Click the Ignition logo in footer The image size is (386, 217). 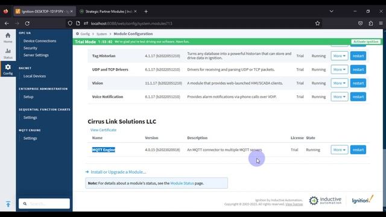pos(363,200)
